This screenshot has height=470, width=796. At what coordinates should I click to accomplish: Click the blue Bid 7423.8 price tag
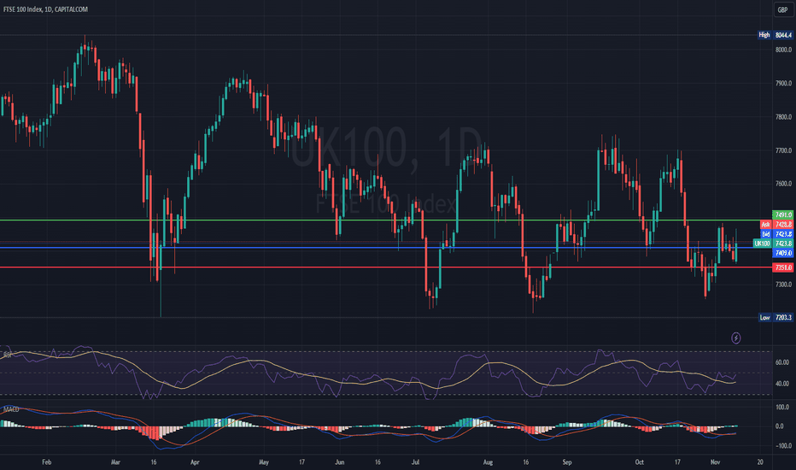point(776,234)
